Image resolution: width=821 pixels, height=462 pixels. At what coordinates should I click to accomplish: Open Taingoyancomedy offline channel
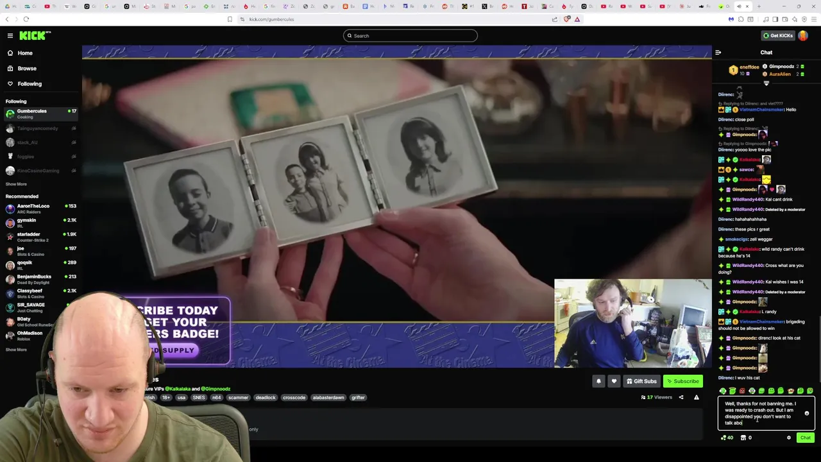(x=41, y=128)
